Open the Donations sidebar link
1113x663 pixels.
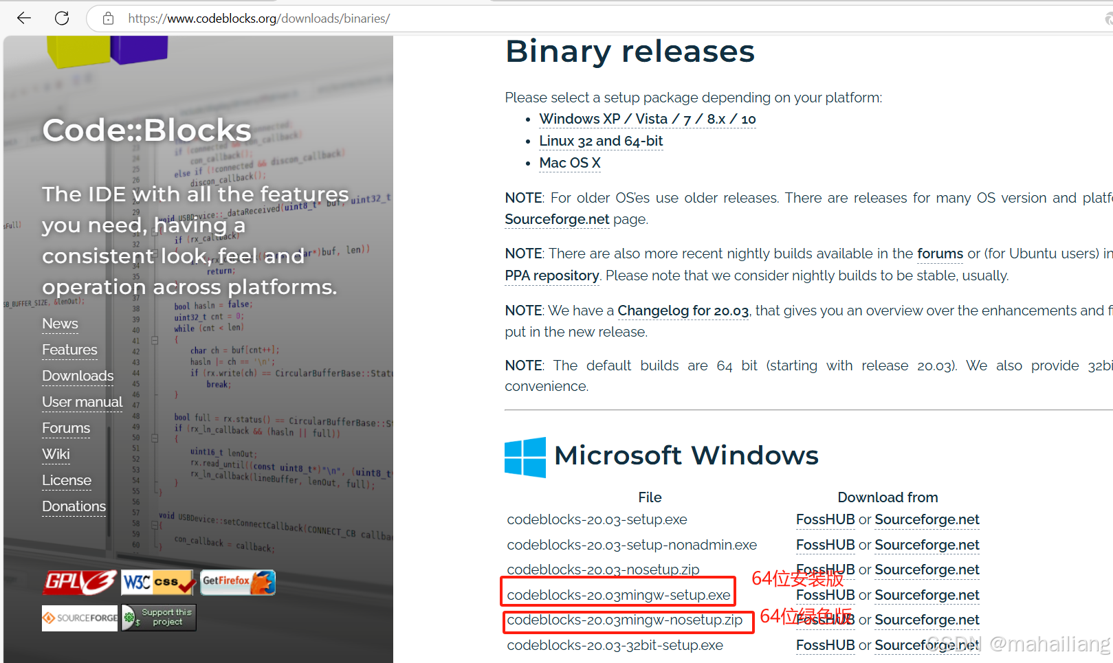point(74,506)
